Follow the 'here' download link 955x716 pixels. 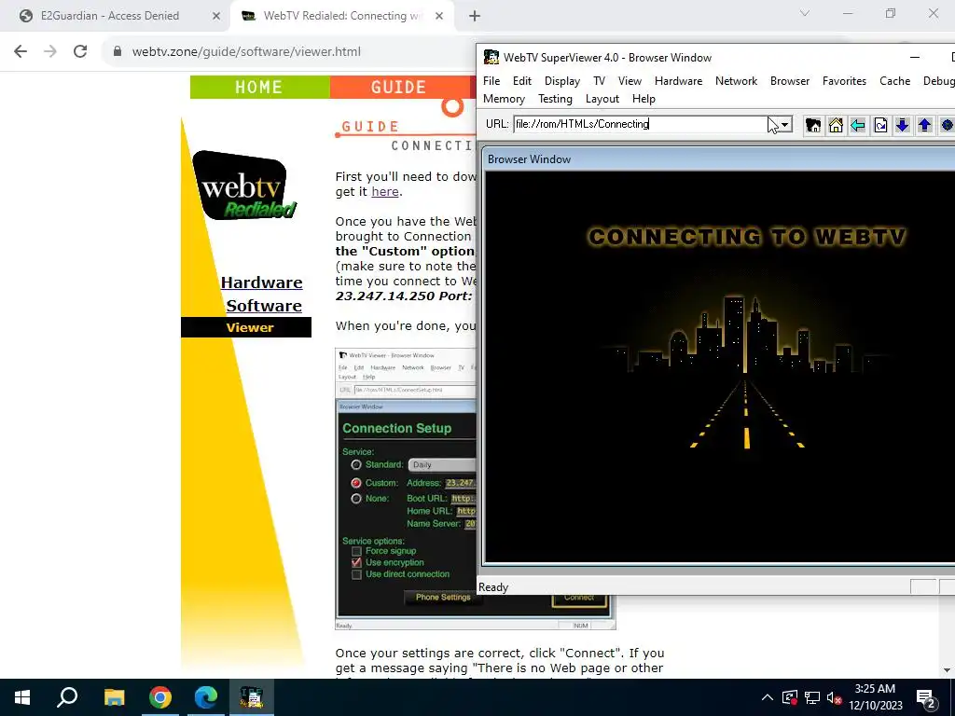(x=385, y=192)
